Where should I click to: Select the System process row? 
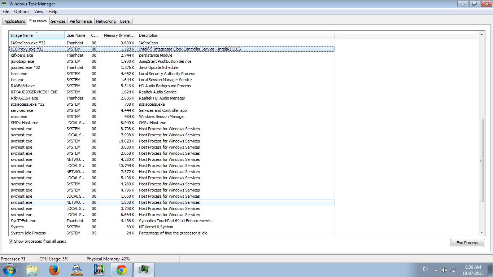click(172, 227)
